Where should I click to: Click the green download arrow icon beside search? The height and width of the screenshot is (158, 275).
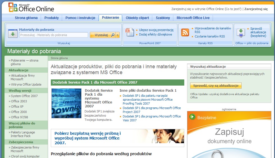(x=13, y=34)
